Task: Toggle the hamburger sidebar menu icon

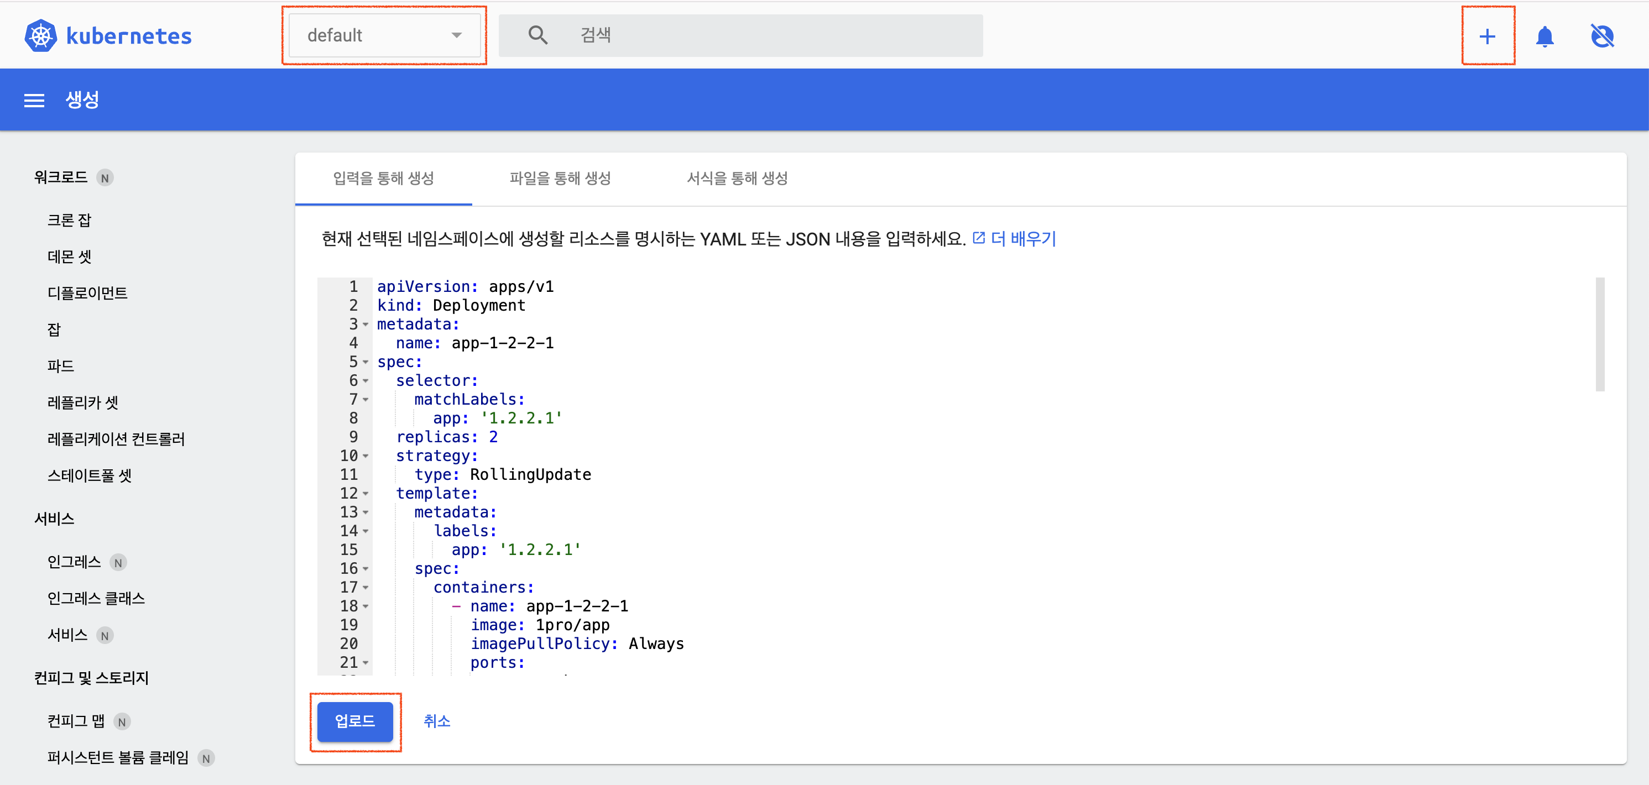Action: (34, 101)
